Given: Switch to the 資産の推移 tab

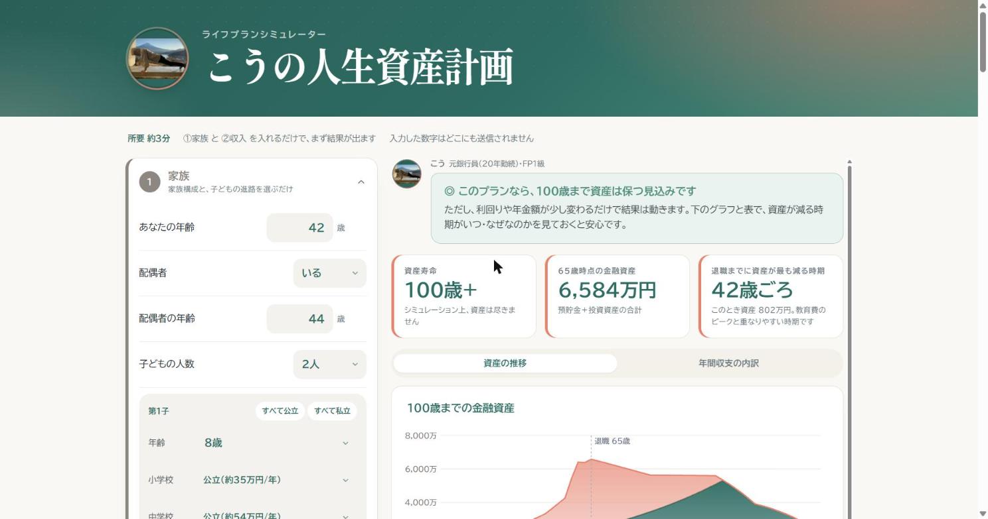Looking at the screenshot, I should [x=505, y=363].
